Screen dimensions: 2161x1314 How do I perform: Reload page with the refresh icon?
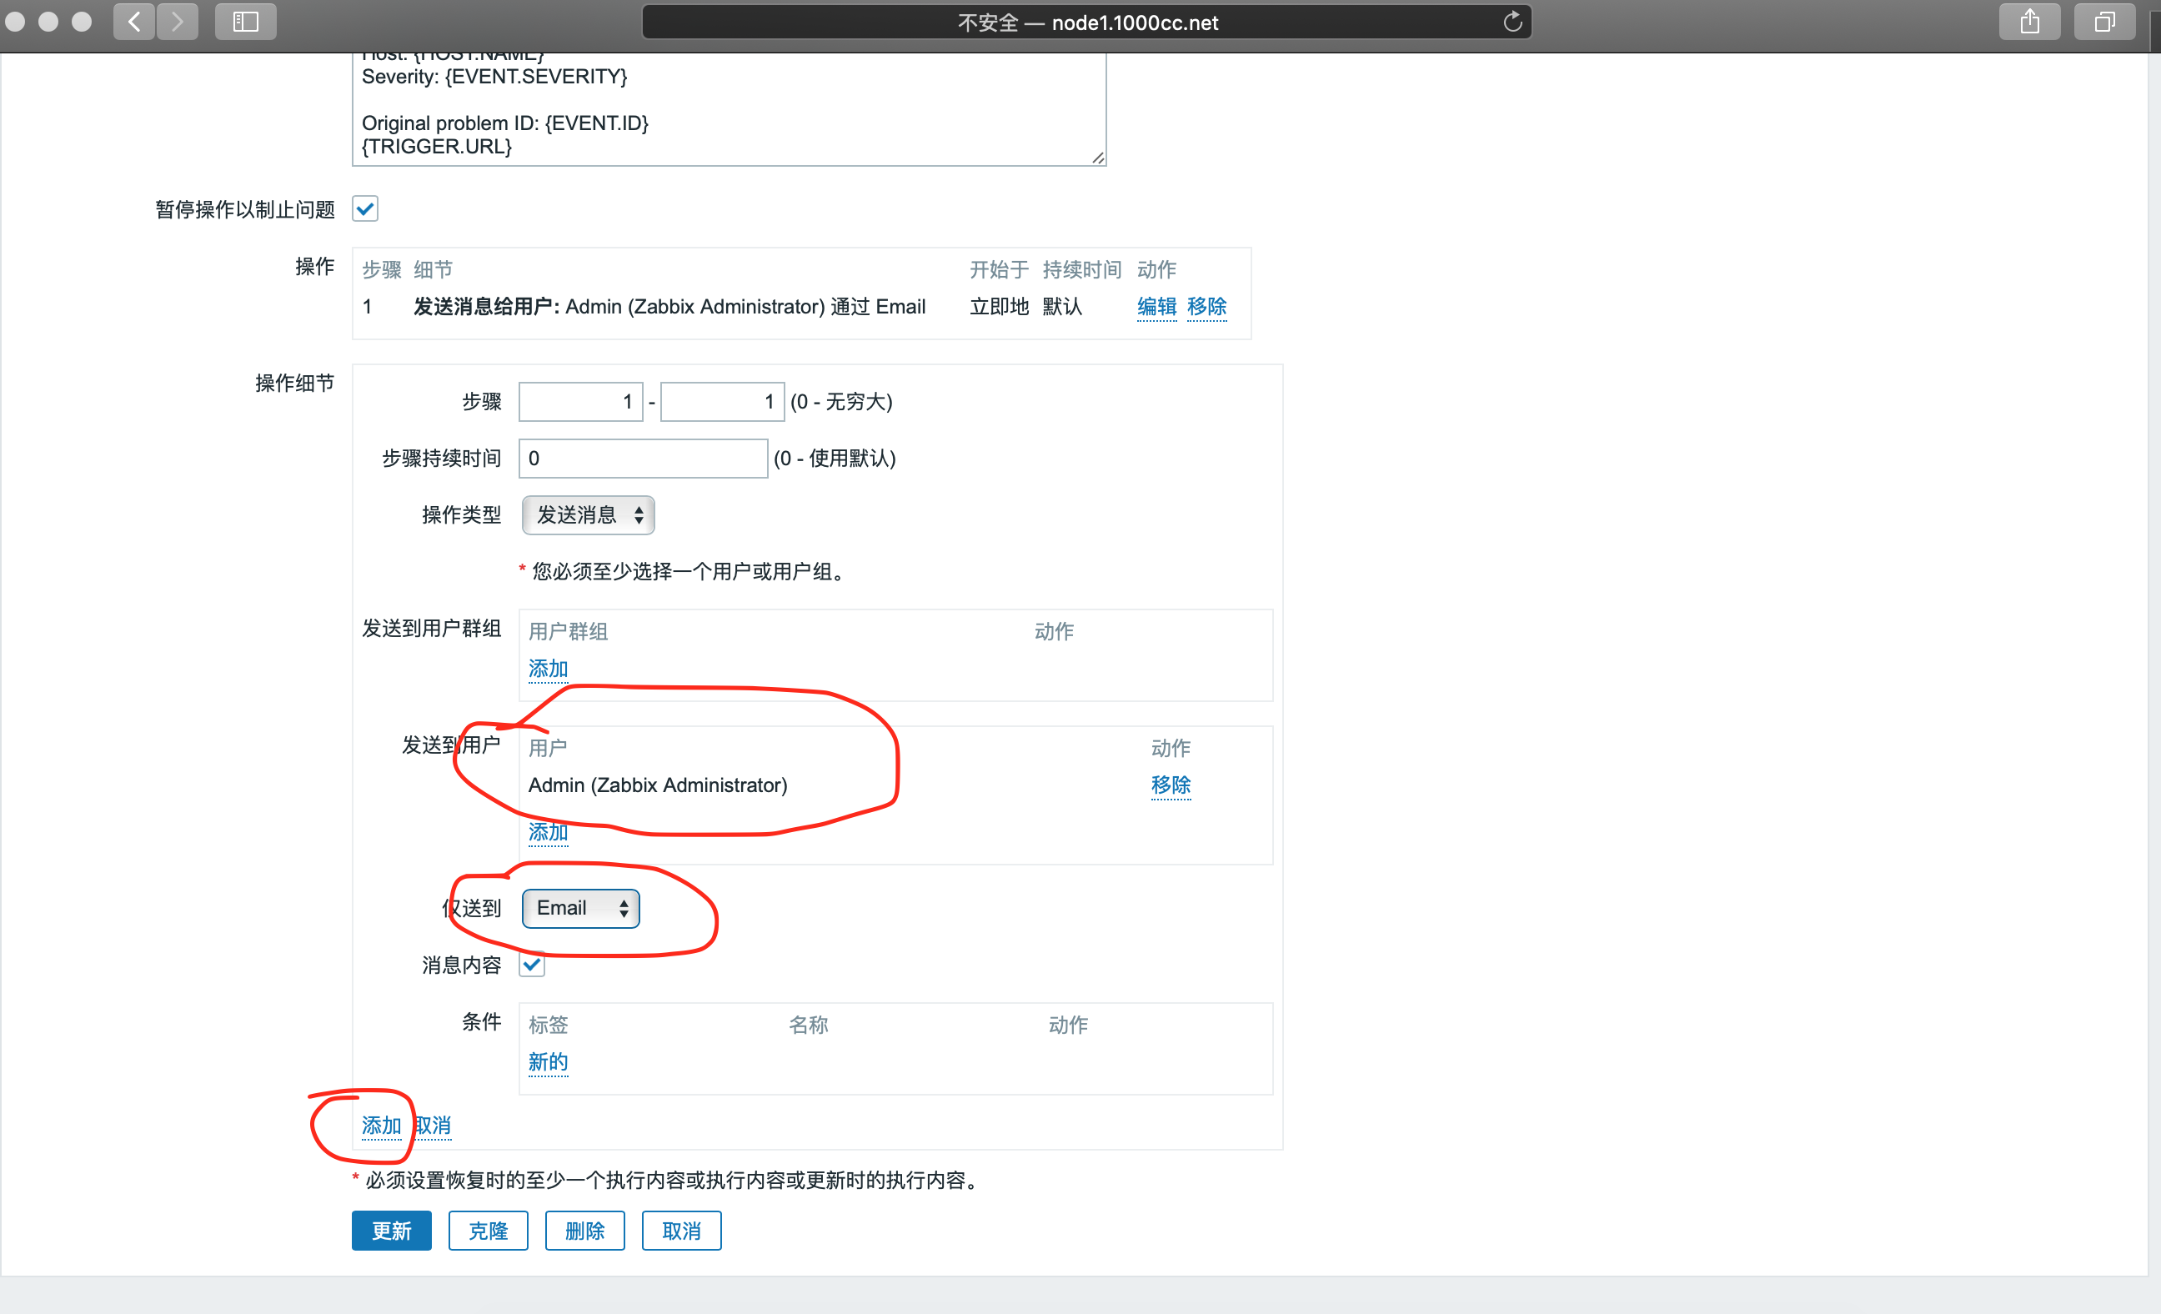[x=1512, y=22]
